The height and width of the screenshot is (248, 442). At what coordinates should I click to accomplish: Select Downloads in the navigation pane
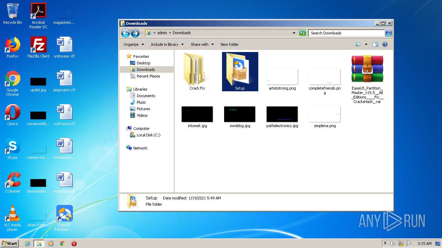pos(145,70)
